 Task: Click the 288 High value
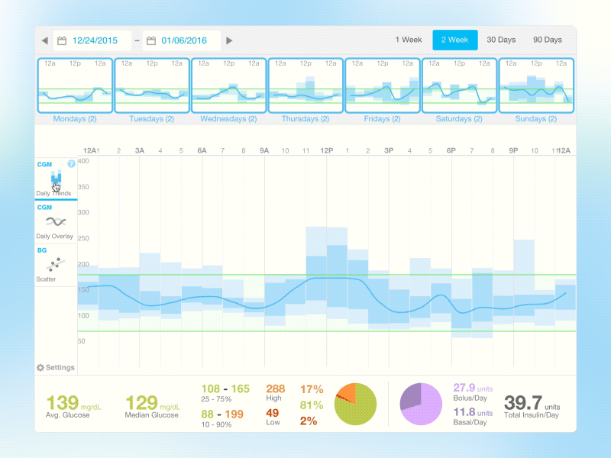[276, 389]
